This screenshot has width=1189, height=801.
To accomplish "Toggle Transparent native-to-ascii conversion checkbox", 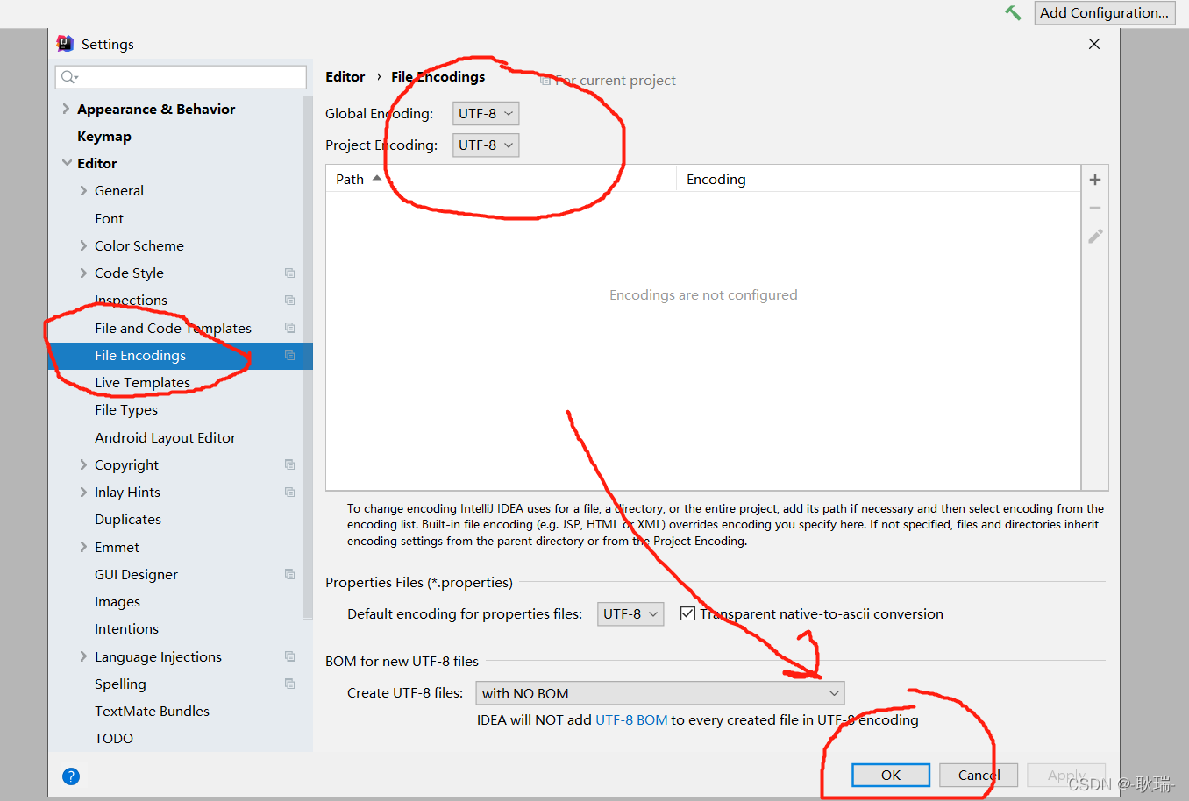I will pyautogui.click(x=687, y=613).
